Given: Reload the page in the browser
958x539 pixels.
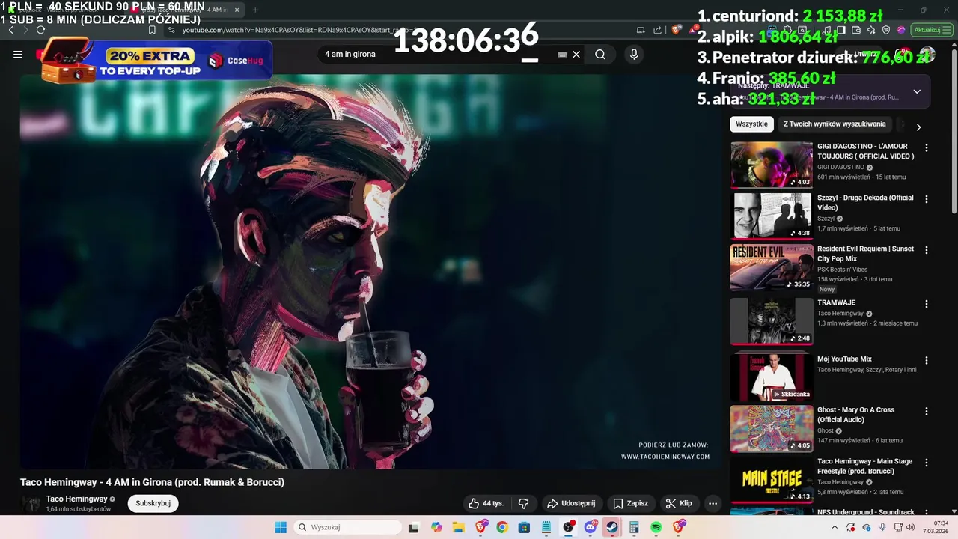Looking at the screenshot, I should pos(40,30).
